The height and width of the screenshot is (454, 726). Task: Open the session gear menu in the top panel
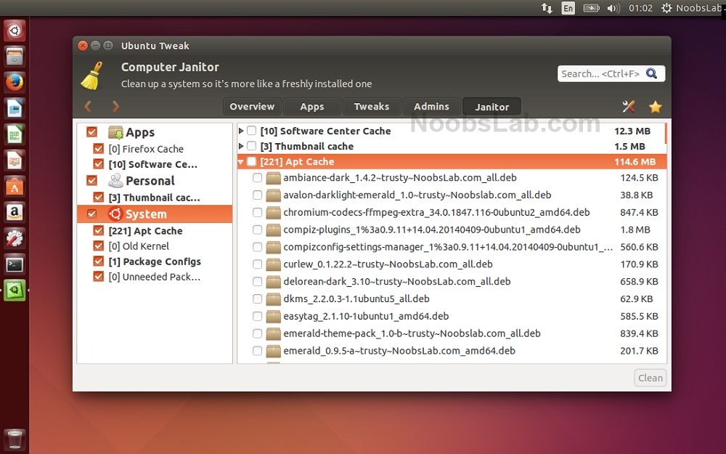click(x=666, y=8)
